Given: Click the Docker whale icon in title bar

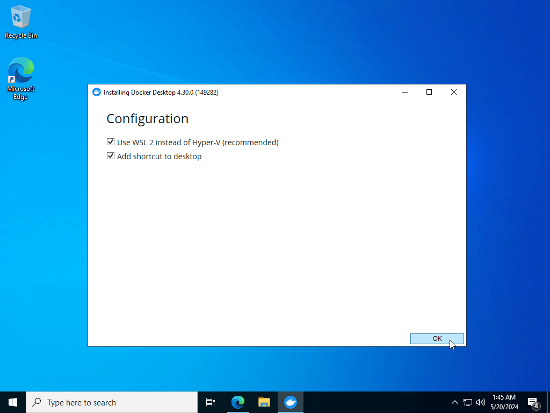Looking at the screenshot, I should [97, 92].
